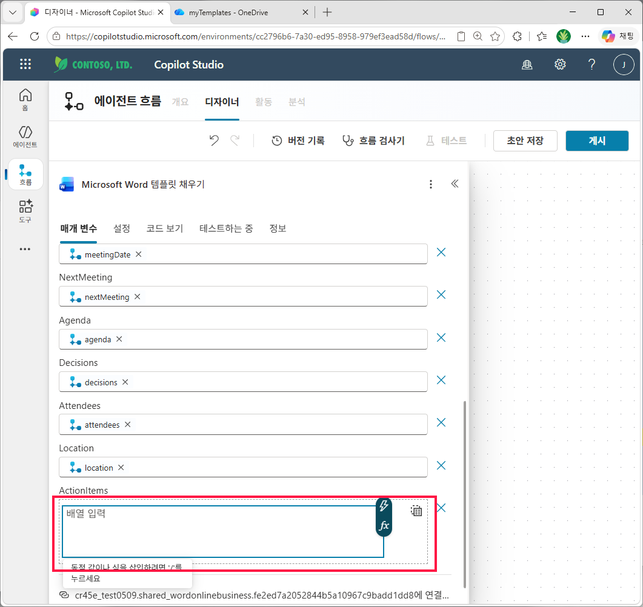Open the browser favorites list icon

(x=542, y=36)
